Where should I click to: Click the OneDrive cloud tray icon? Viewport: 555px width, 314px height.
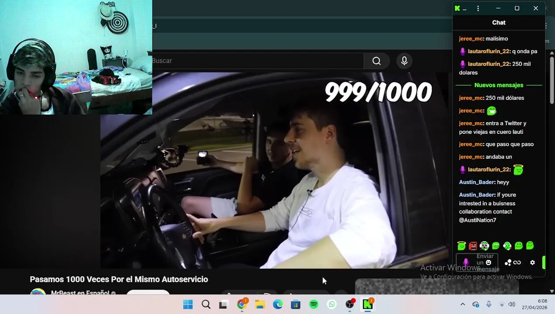[x=476, y=304]
